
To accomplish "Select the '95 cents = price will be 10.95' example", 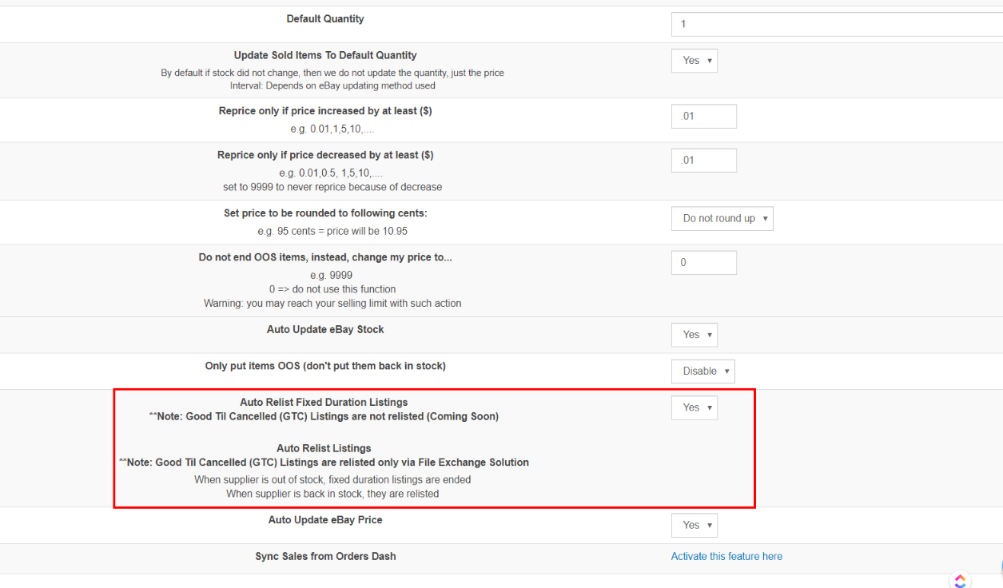I will point(332,231).
